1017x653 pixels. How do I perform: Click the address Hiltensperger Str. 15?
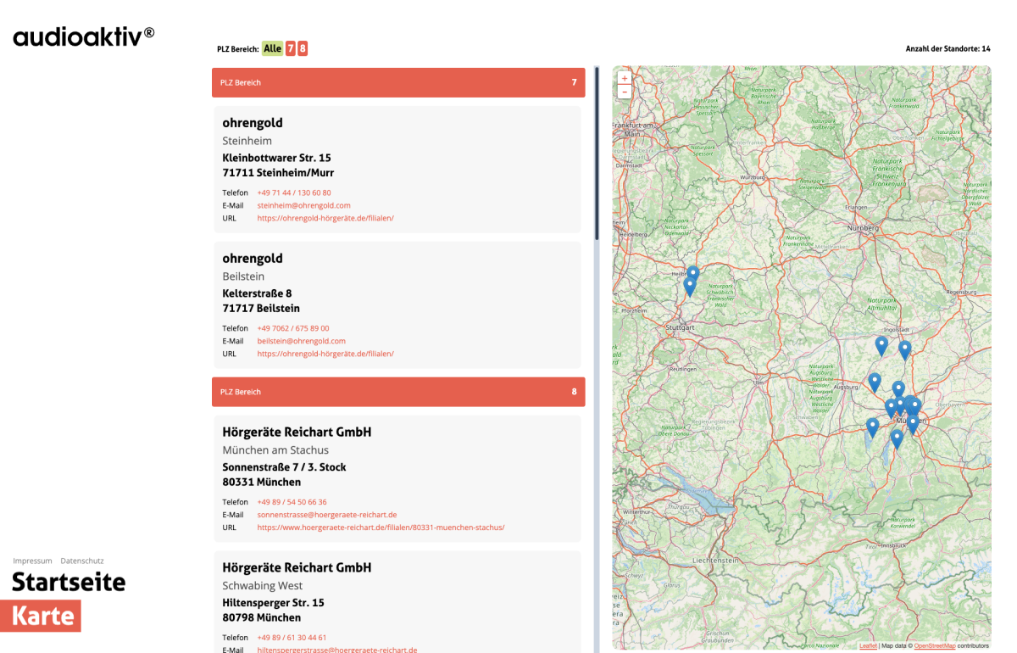(273, 603)
